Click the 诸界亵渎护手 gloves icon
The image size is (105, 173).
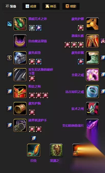pyautogui.click(x=20, y=125)
